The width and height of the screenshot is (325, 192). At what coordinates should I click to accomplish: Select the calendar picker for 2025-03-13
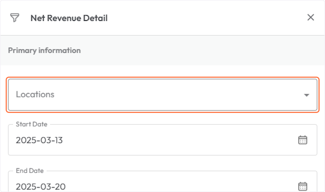303,140
